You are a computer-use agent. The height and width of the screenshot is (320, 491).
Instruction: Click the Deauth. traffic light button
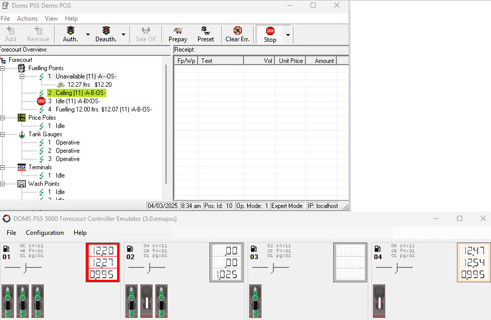(x=106, y=31)
